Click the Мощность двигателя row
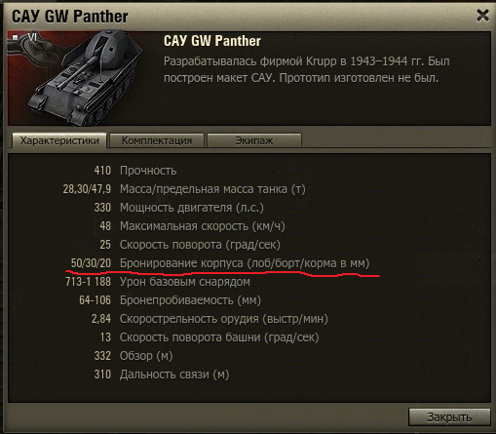 178,208
